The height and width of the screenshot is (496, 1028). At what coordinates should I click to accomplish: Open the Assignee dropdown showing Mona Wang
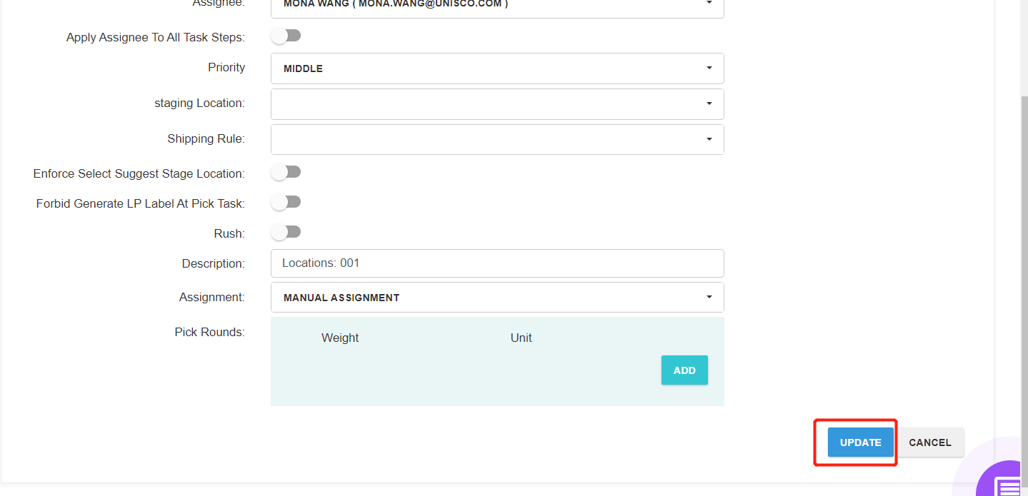[x=497, y=6]
